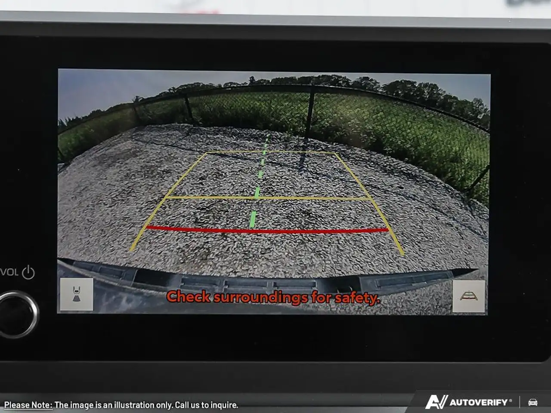Click the AUTOVERIFY wordmark text
Screen dimensions: 551x413
click(x=478, y=402)
